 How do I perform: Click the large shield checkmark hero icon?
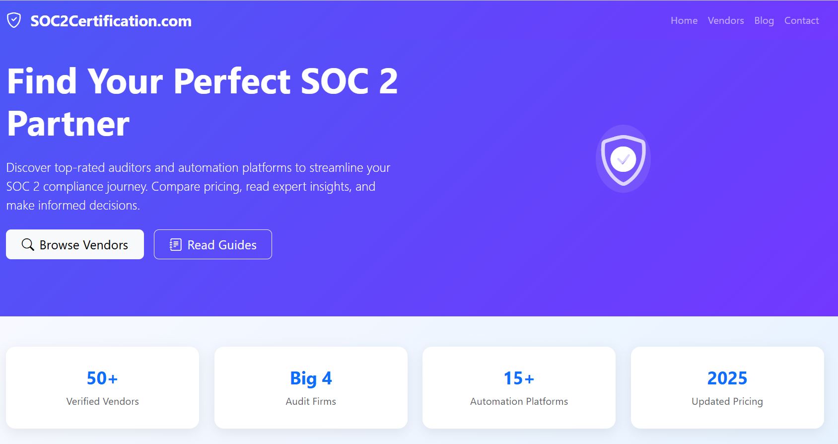[x=623, y=159]
